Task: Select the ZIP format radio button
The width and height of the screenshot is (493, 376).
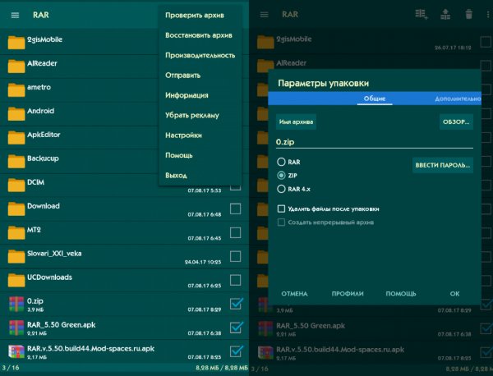Action: (281, 176)
